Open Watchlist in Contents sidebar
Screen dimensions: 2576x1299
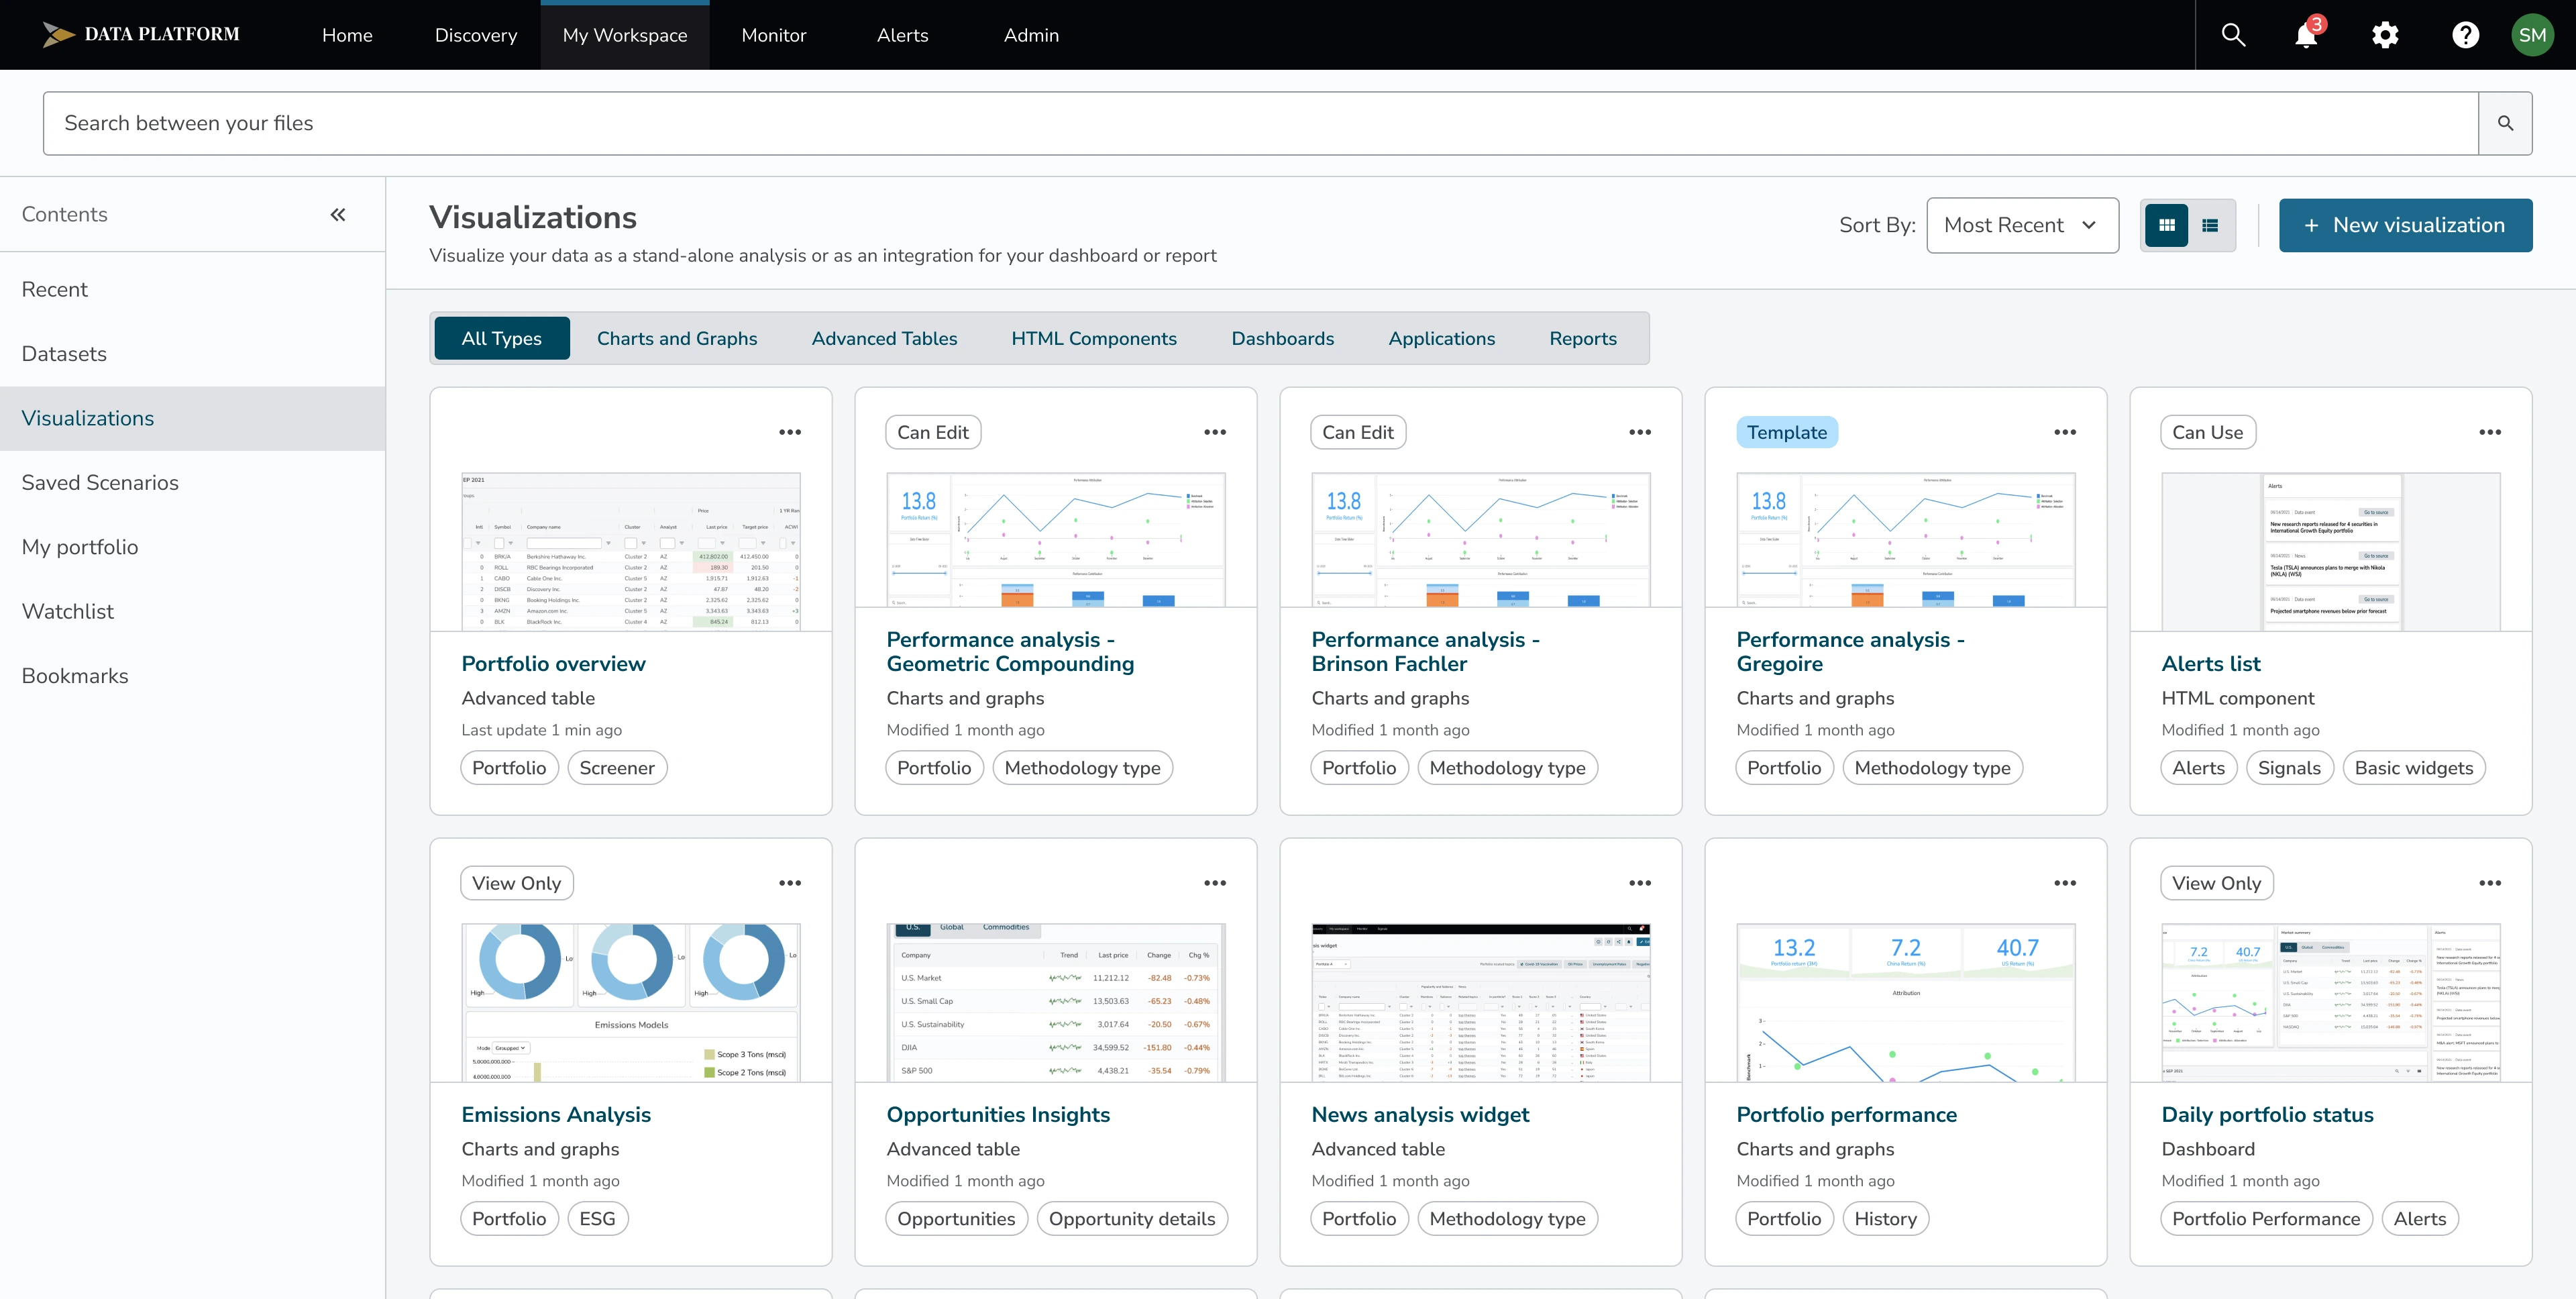point(193,612)
